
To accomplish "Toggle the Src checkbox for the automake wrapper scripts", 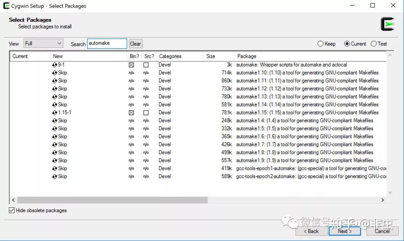I will point(146,65).
